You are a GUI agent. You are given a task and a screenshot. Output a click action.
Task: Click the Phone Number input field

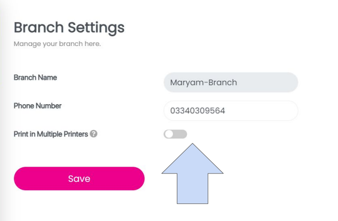click(x=231, y=110)
